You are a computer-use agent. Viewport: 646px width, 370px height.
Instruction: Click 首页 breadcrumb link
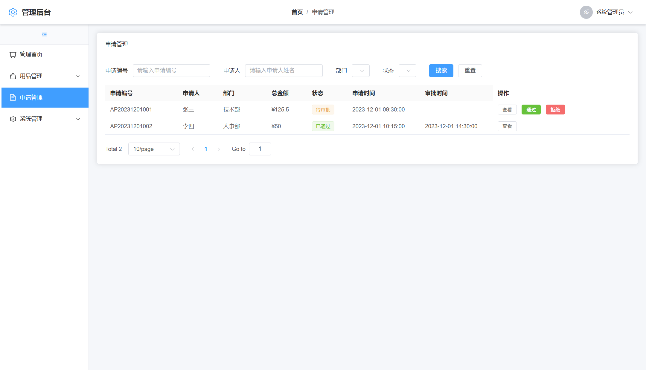point(297,12)
